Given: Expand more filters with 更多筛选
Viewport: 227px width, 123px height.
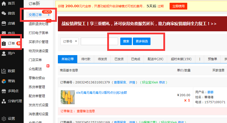Looking at the screenshot, I should 141,41.
